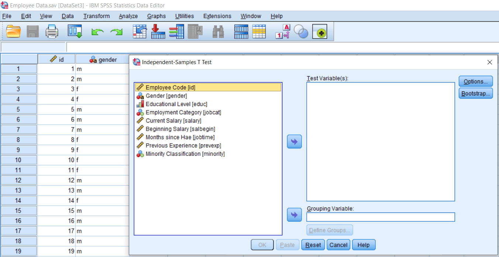Screen dimensions: 499x257
Task: Click the Use Variable Sets overlapping circles icon
Action: click(x=301, y=32)
